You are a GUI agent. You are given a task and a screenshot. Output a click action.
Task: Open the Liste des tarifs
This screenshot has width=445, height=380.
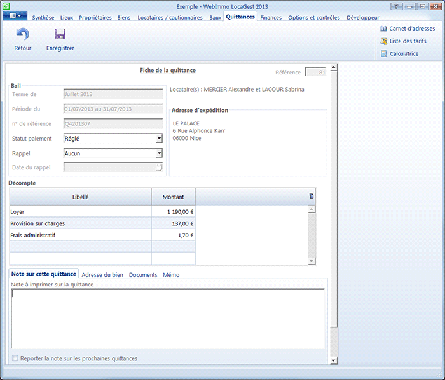[x=403, y=41]
